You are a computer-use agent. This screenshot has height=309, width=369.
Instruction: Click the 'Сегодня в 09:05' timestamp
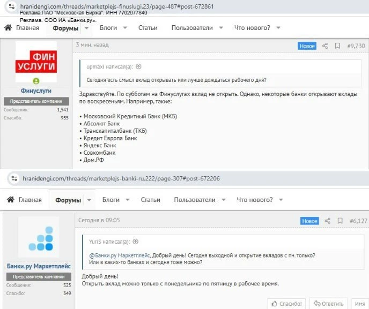pyautogui.click(x=99, y=220)
